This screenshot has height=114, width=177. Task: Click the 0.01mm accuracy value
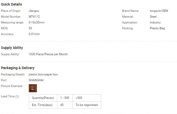point(34,34)
